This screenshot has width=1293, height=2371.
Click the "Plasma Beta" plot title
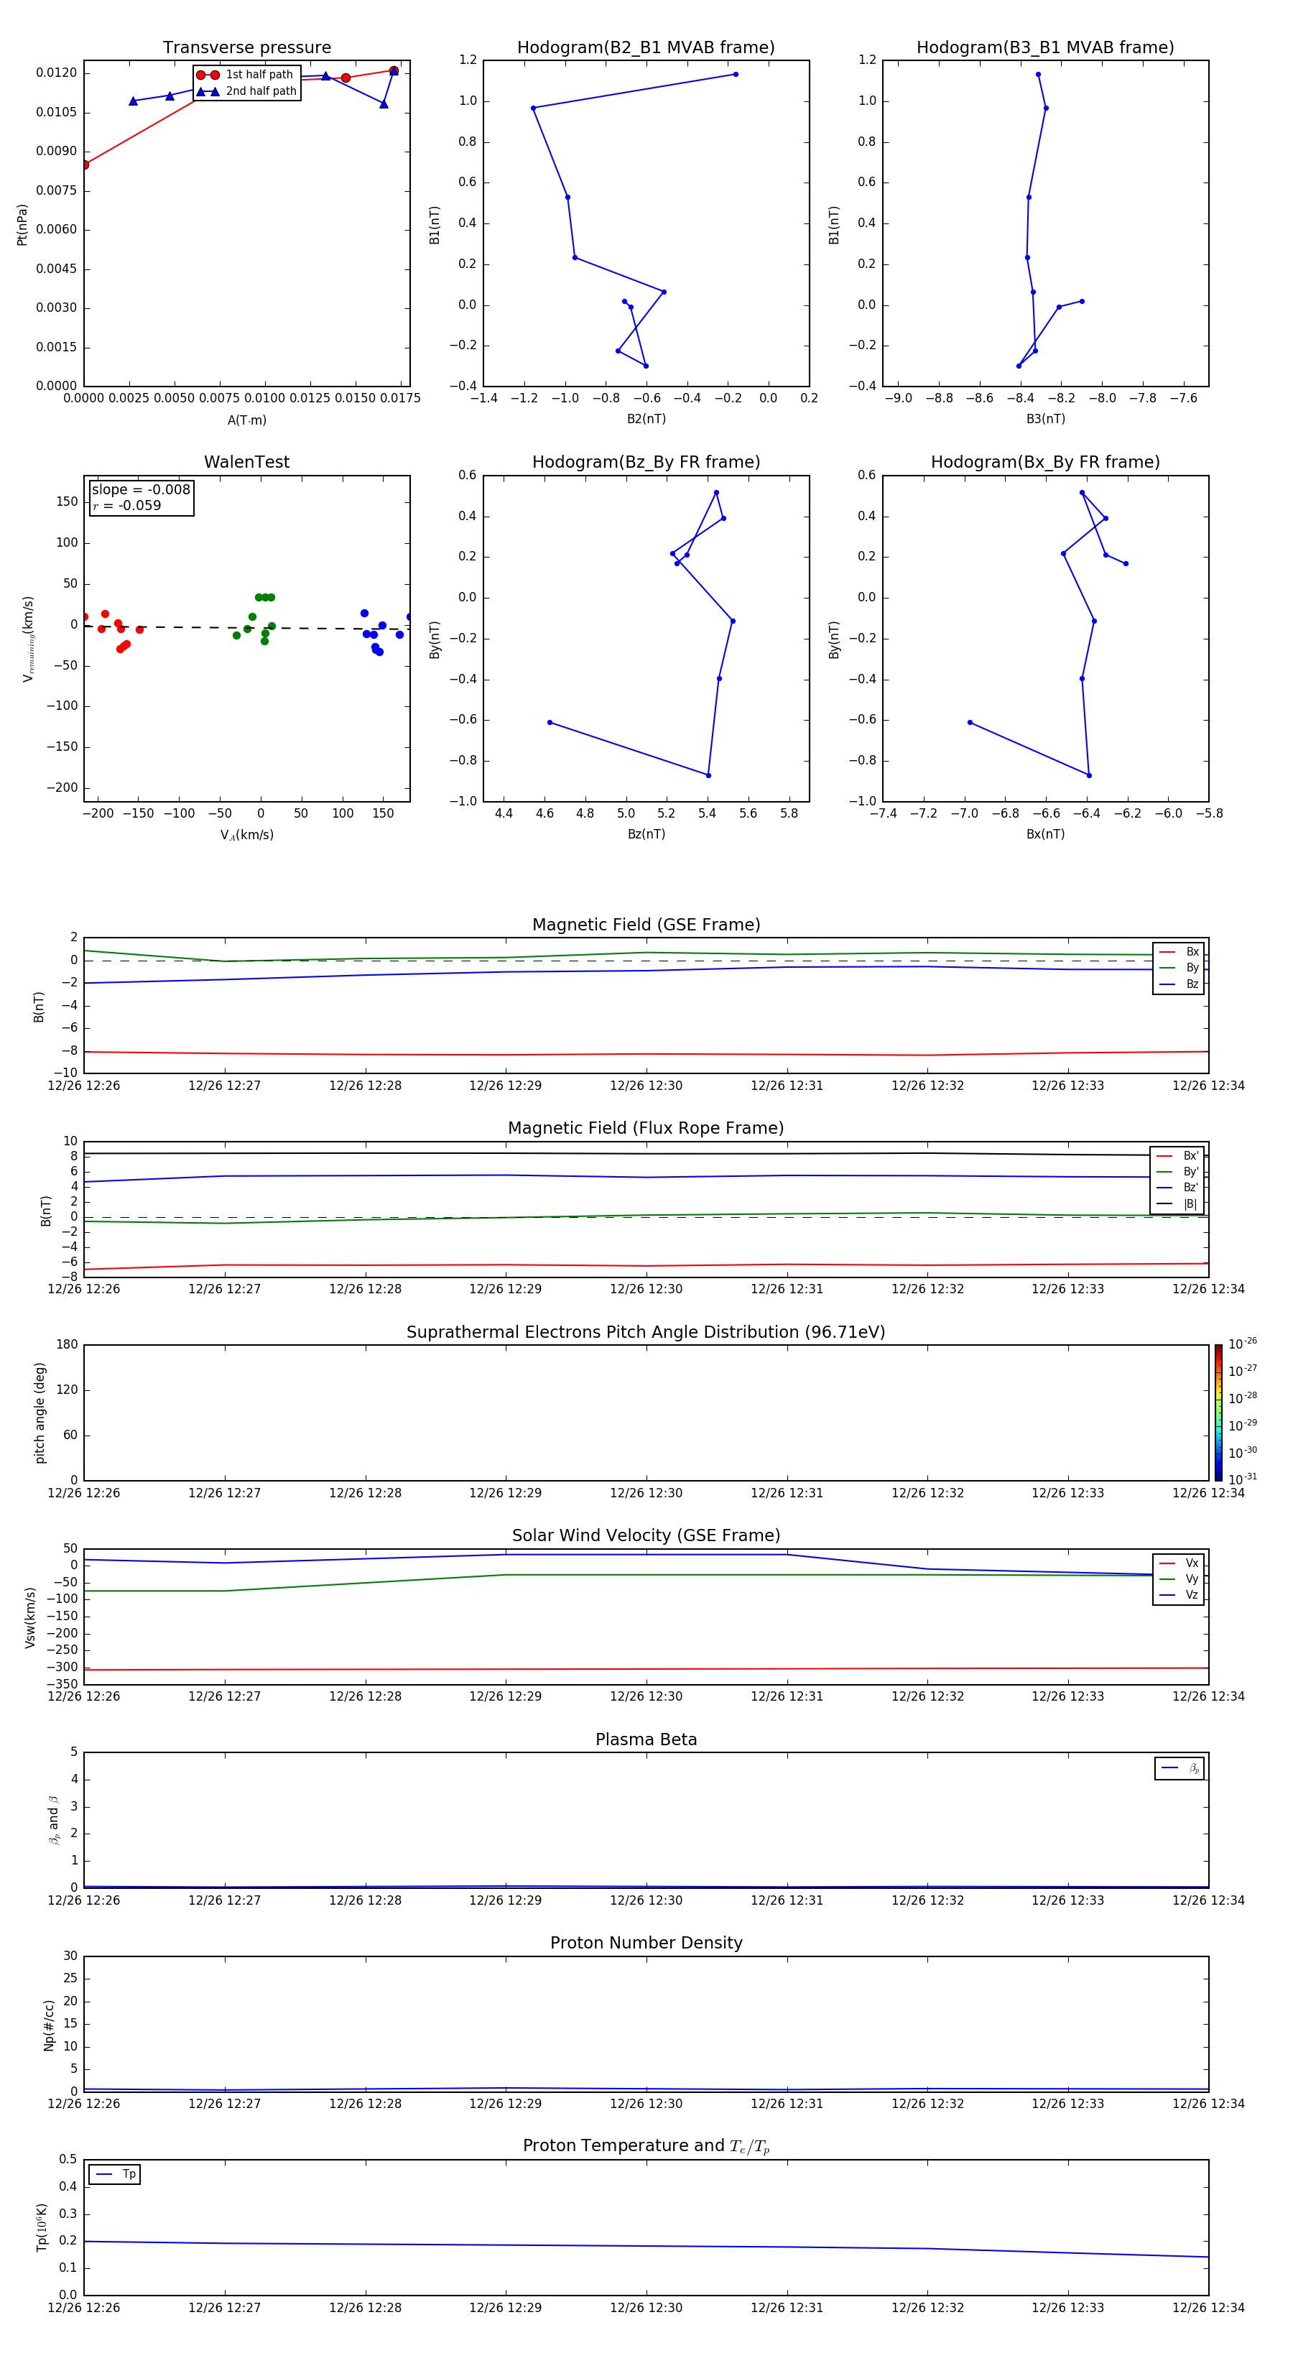click(646, 1739)
